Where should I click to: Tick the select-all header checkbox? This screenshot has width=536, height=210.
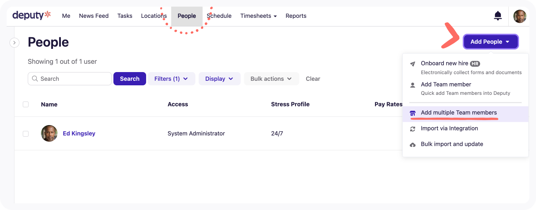point(26,104)
